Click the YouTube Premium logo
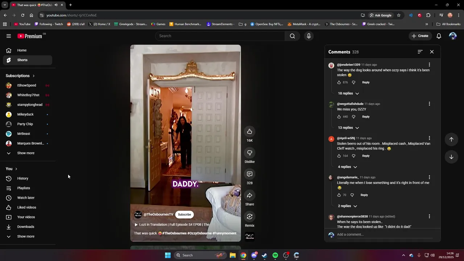Image resolution: width=464 pixels, height=261 pixels. [x=30, y=36]
